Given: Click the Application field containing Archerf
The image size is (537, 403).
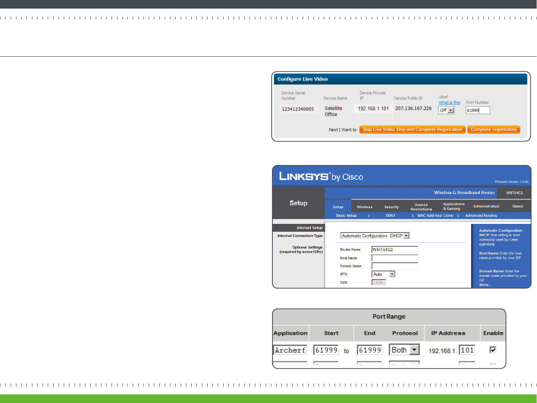Looking at the screenshot, I should 290,350.
